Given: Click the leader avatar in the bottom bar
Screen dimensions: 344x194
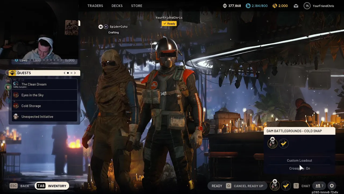Looking at the screenshot, I should [275, 185].
